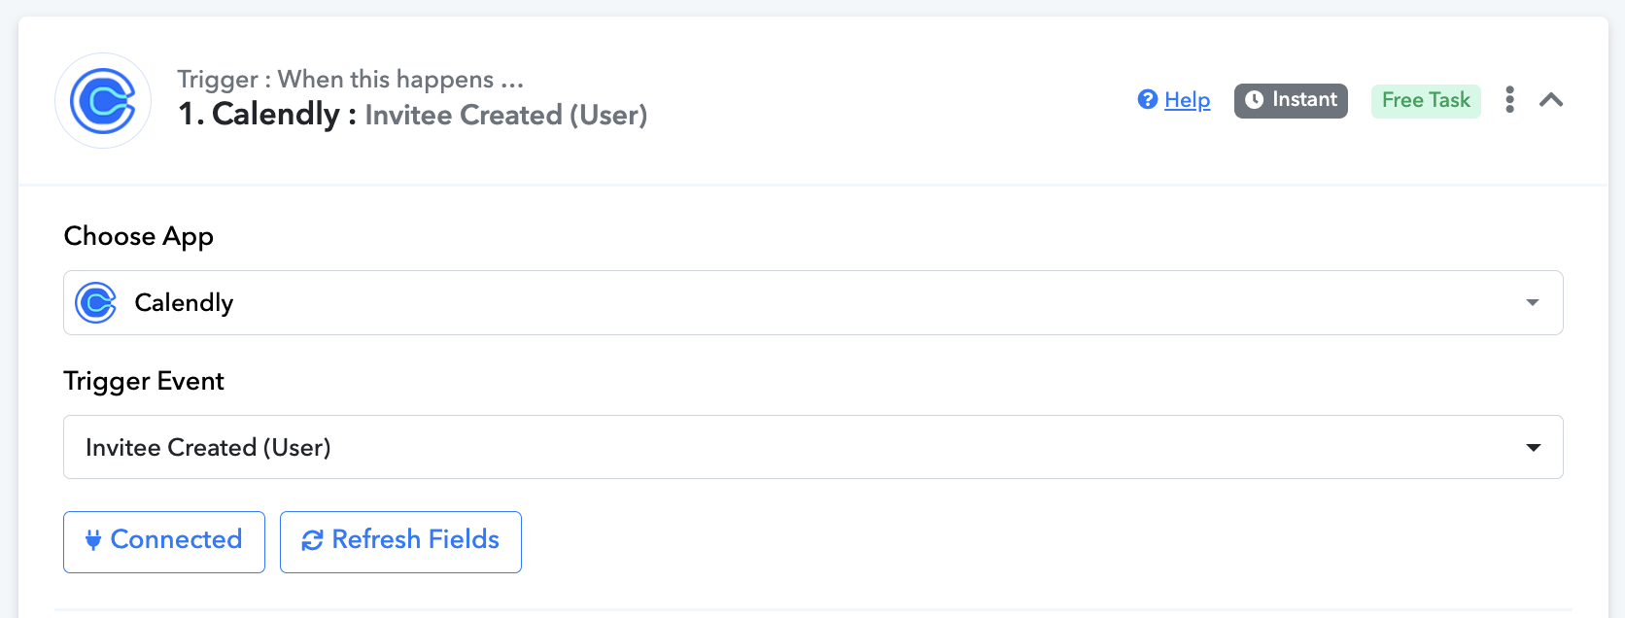
Task: Click the step title '1. Calendly : Invitee Created (User)'
Action: click(x=413, y=116)
